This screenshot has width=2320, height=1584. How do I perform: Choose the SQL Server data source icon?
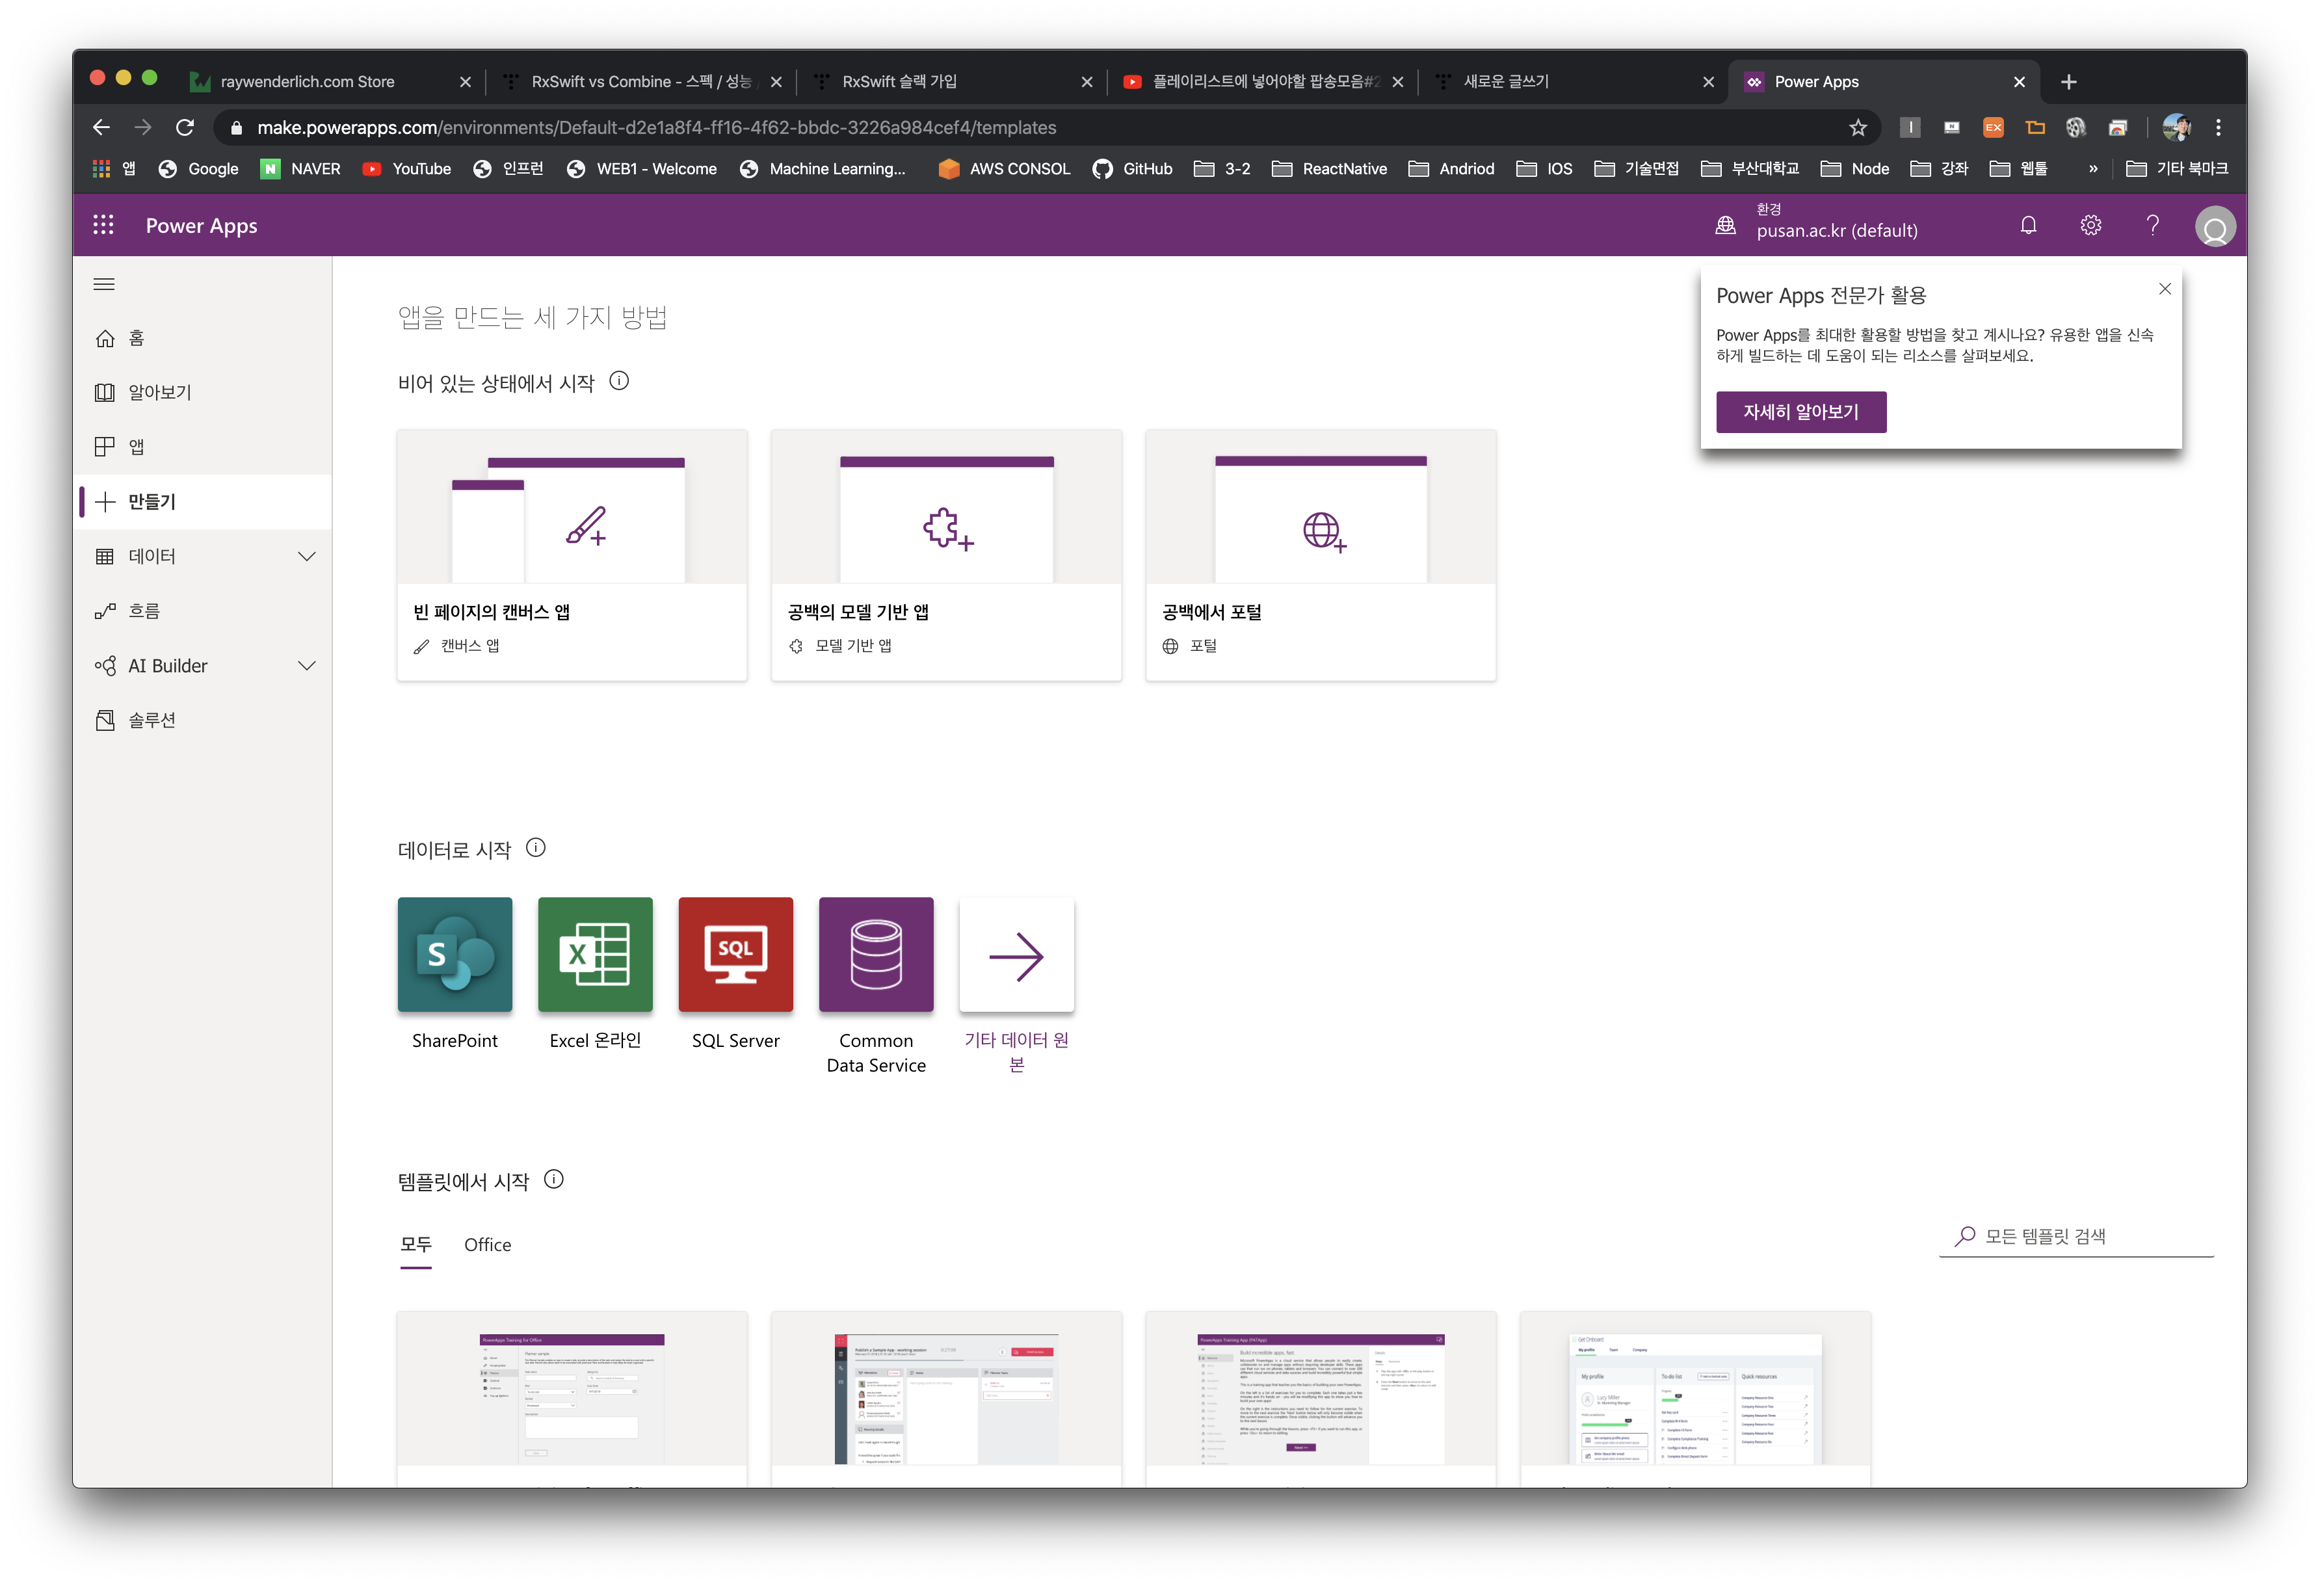pos(736,954)
